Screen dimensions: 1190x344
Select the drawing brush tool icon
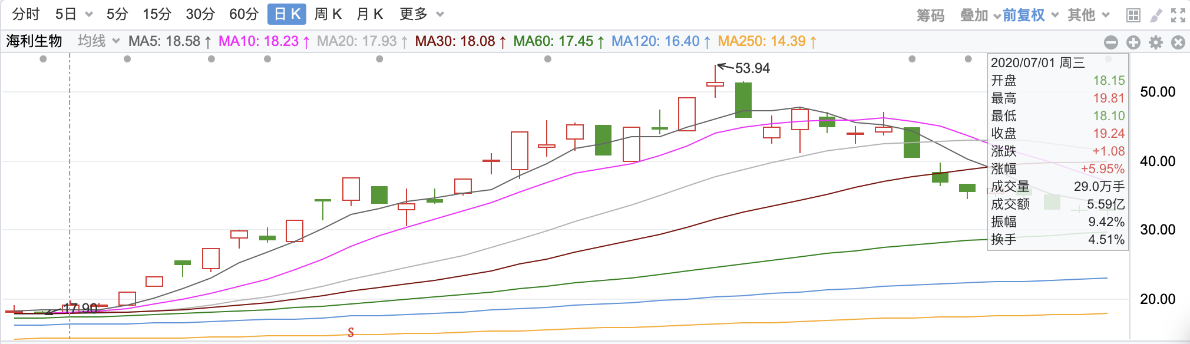1156,15
